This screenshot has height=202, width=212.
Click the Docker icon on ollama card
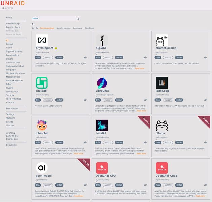[x=206, y=142]
